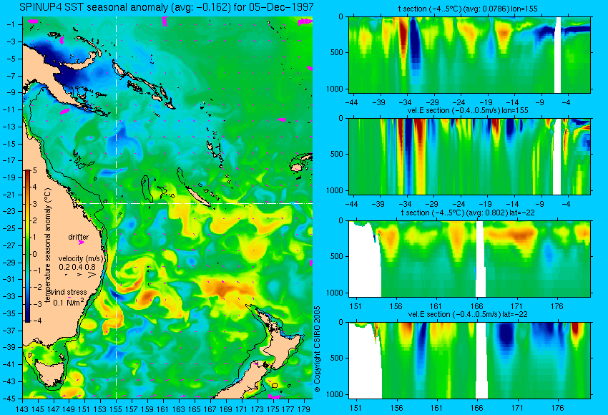Click the 't section' lat=-22 panel title
Image resolution: width=608 pixels, height=415 pixels.
[468, 213]
